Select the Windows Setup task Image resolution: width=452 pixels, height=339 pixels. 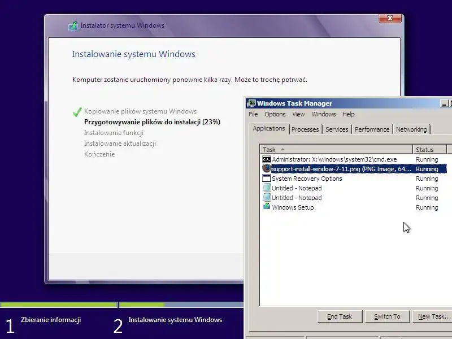pyautogui.click(x=293, y=207)
